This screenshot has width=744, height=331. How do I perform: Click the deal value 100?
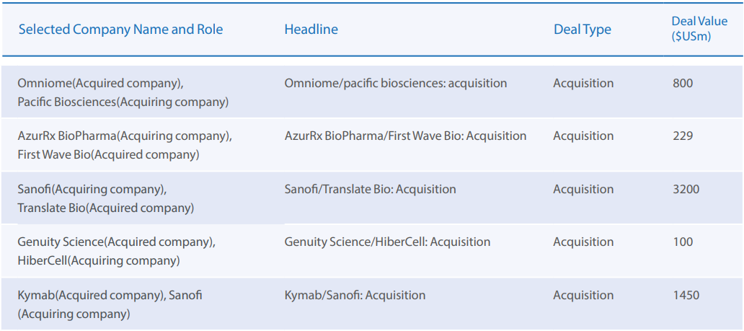coord(682,242)
